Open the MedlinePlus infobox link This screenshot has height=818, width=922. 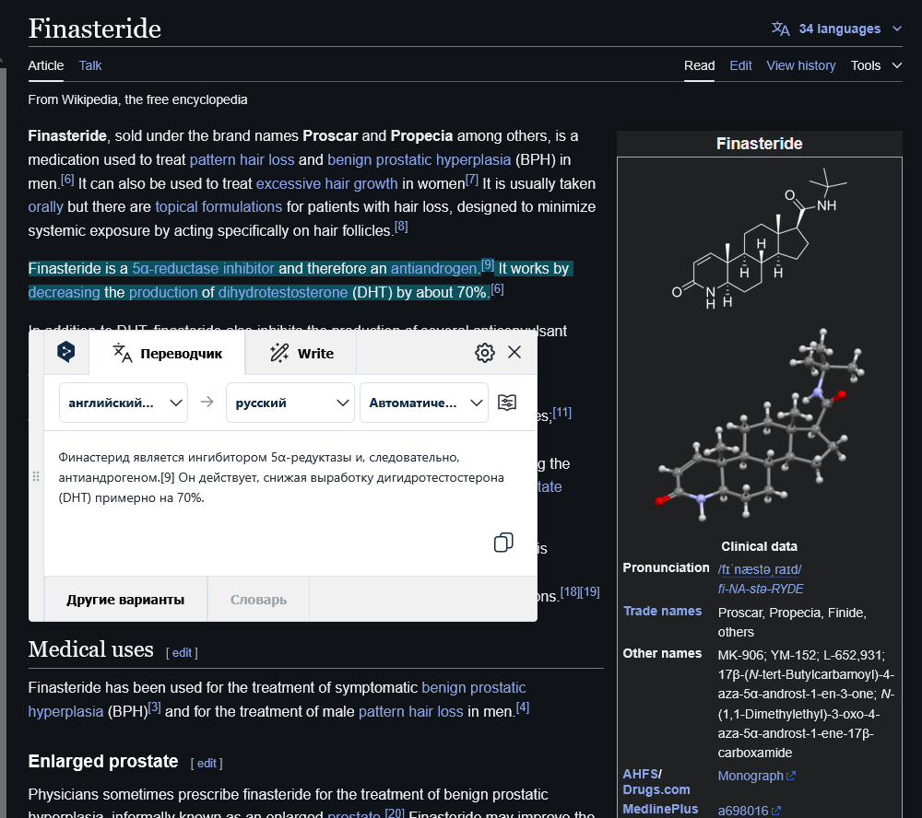coord(660,809)
